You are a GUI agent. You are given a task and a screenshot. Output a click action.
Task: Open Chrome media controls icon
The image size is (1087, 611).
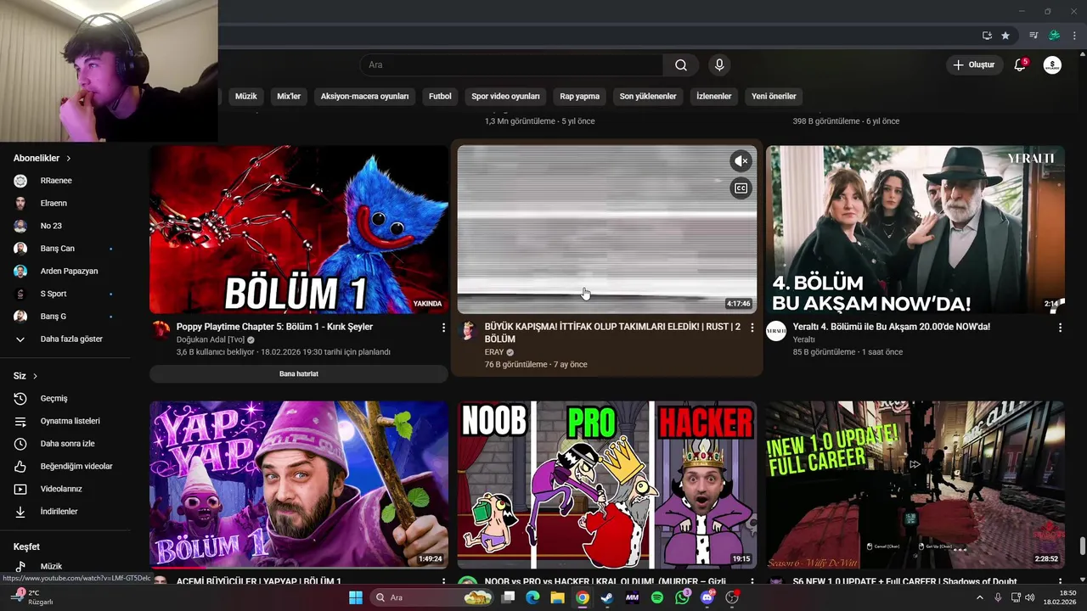[1033, 36]
